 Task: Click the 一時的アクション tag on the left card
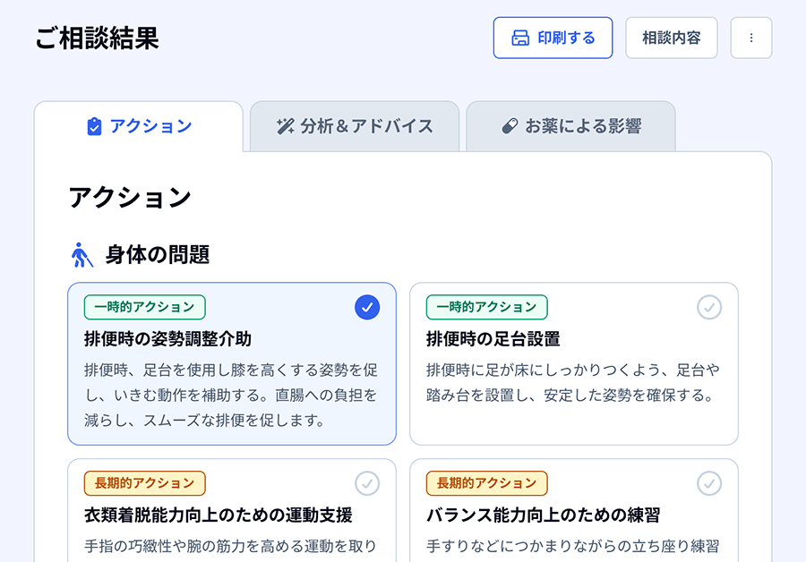pos(143,307)
